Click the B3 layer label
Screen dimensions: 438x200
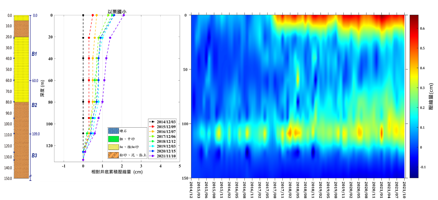pyautogui.click(x=34, y=156)
